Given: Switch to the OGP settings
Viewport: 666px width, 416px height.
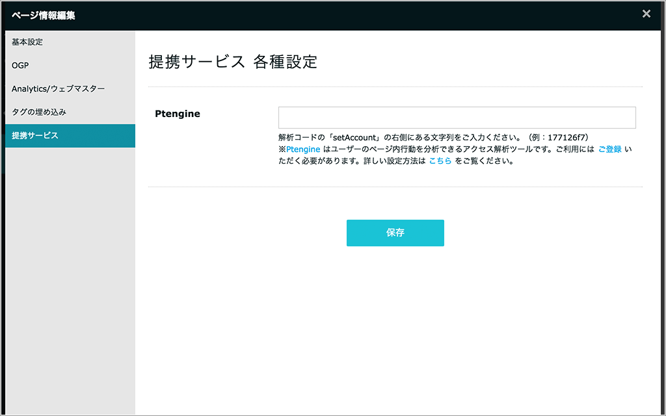Looking at the screenshot, I should pyautogui.click(x=70, y=66).
